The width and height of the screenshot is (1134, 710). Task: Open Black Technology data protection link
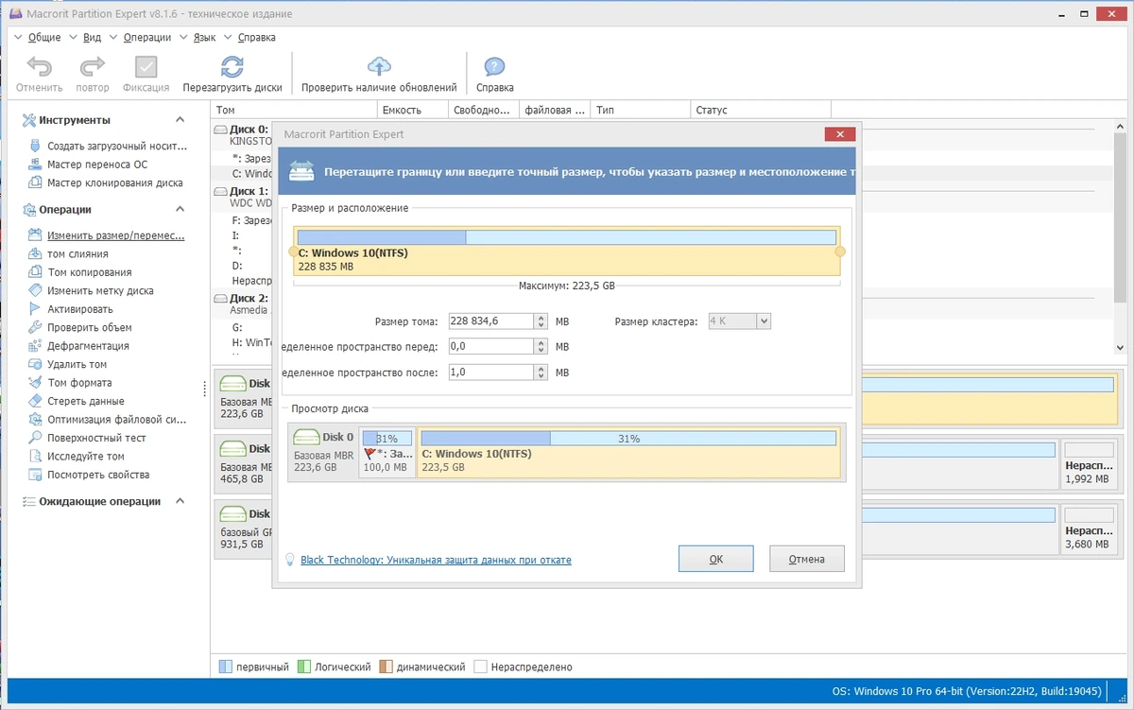click(436, 560)
